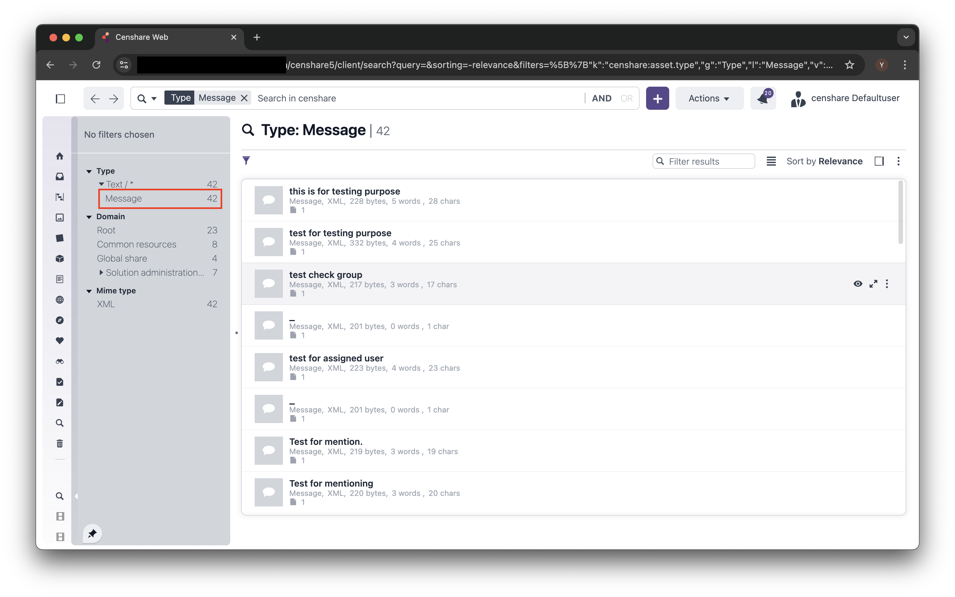Image resolution: width=955 pixels, height=597 pixels.
Task: Expand Solution administration domain node
Action: coord(101,273)
